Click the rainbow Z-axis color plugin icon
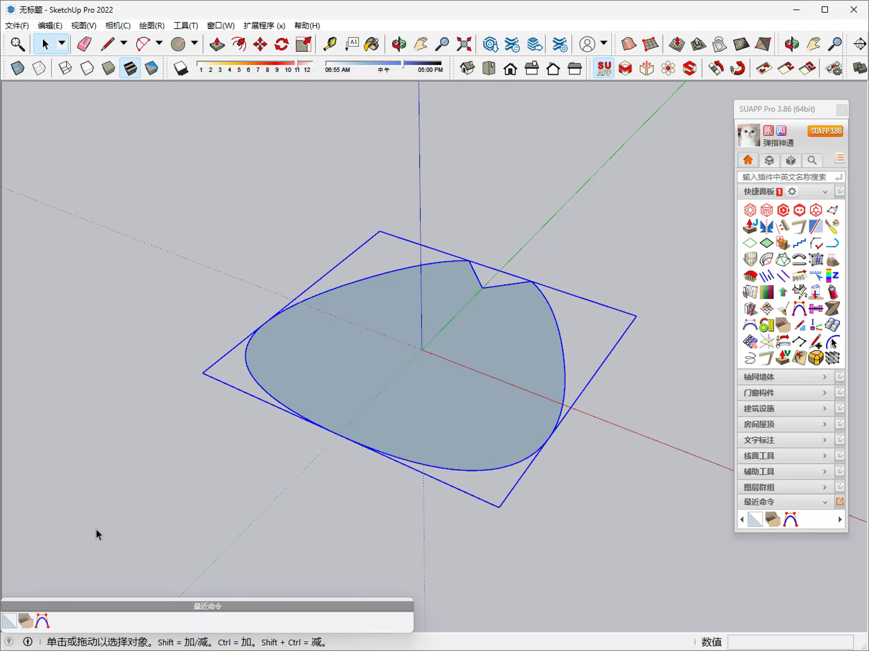This screenshot has height=651, width=869. click(832, 276)
